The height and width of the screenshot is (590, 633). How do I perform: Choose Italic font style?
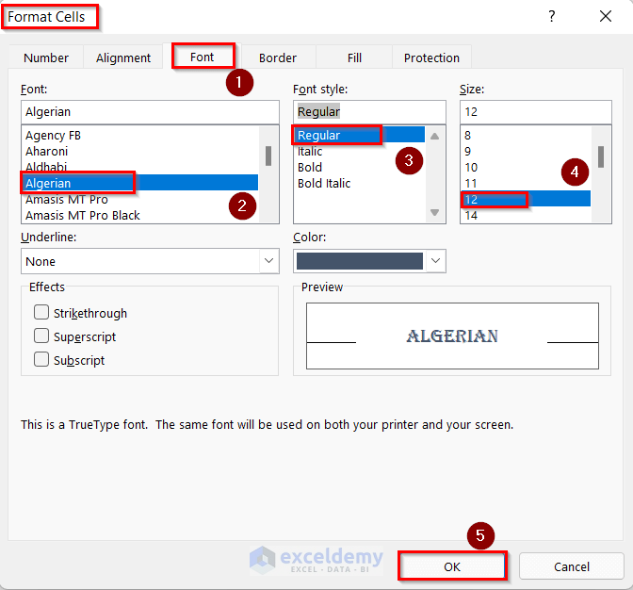pyautogui.click(x=359, y=152)
